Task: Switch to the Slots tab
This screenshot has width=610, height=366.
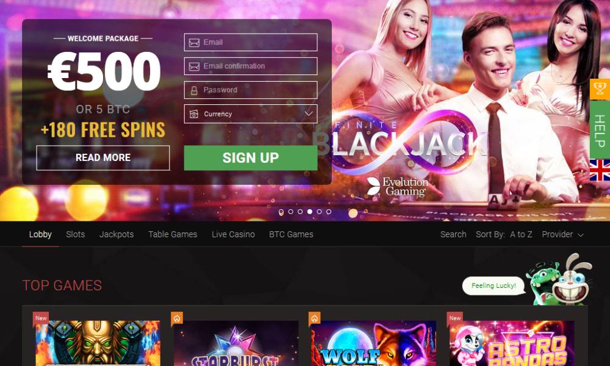Action: (76, 234)
